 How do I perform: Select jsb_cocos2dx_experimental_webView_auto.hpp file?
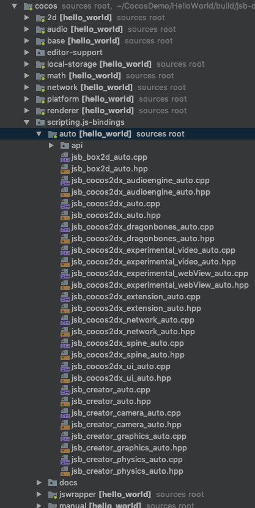(x=160, y=285)
